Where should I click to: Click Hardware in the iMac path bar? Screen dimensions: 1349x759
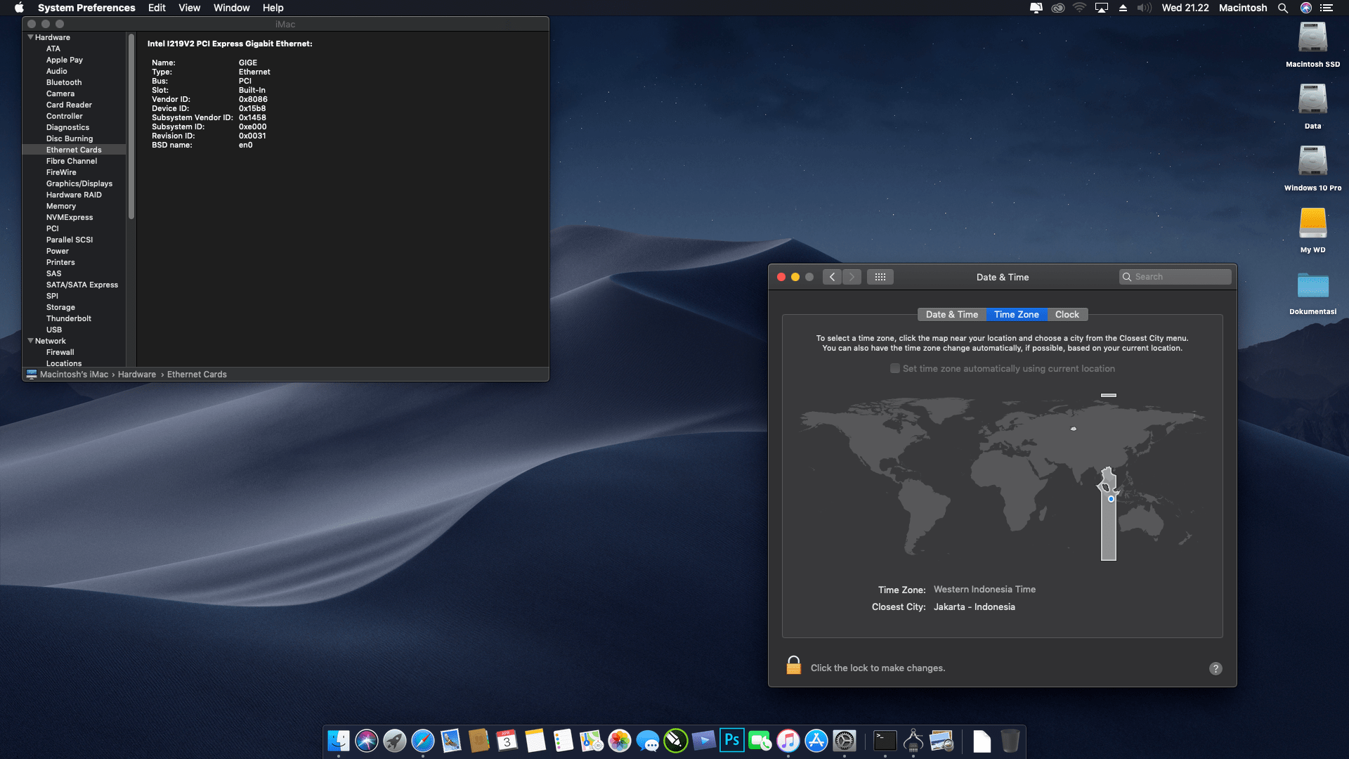pyautogui.click(x=137, y=375)
